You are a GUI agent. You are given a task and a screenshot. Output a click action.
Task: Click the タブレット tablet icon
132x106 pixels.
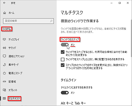(x=4, y=90)
